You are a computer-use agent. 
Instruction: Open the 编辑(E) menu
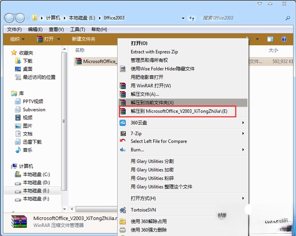pyautogui.click(x=35, y=30)
